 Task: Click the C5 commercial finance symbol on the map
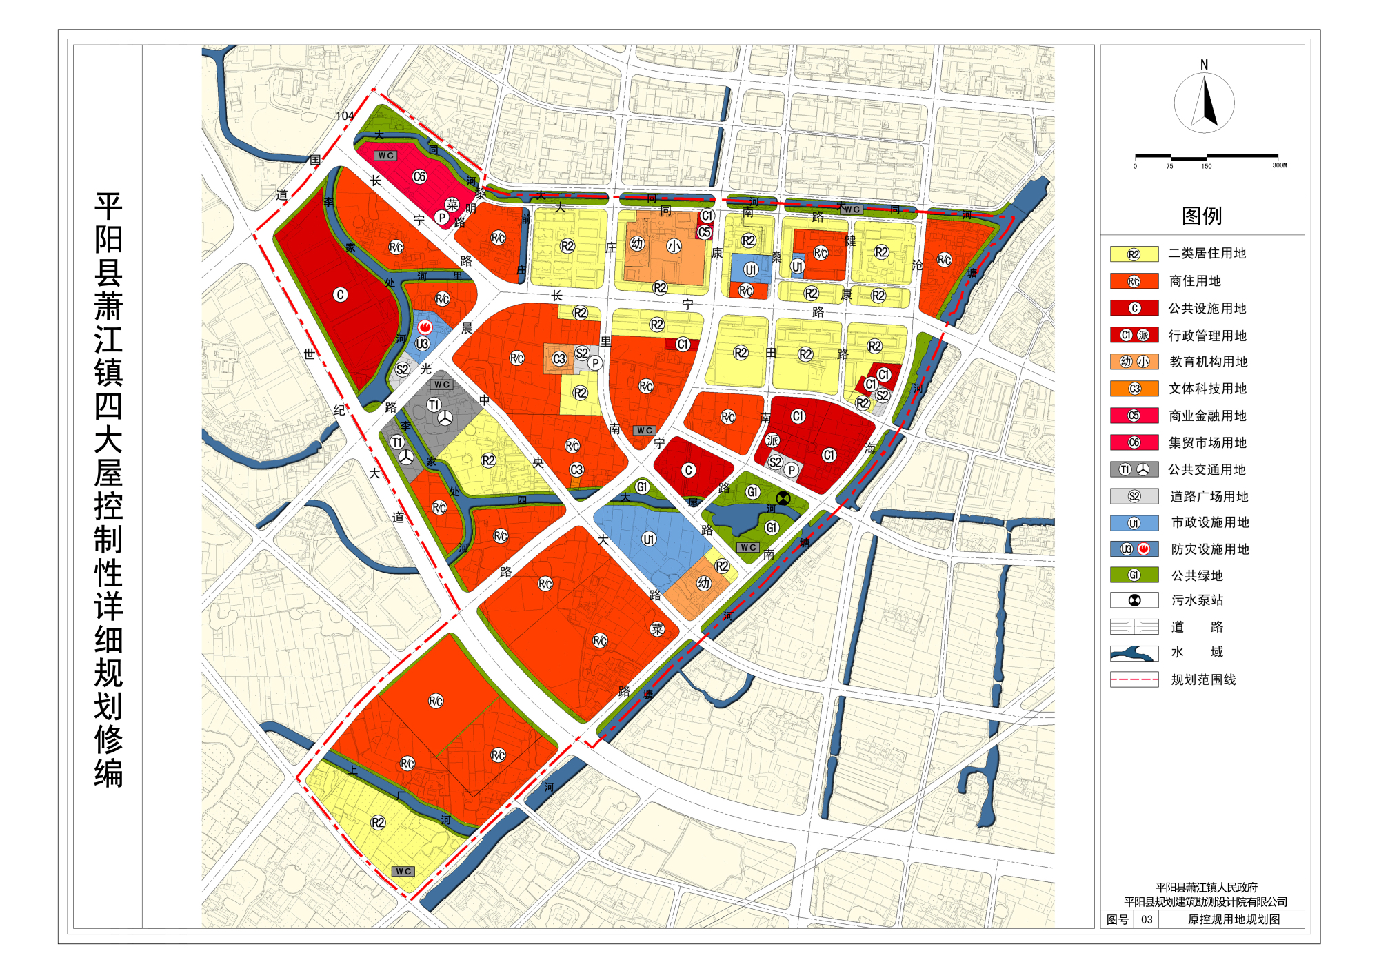coord(704,232)
